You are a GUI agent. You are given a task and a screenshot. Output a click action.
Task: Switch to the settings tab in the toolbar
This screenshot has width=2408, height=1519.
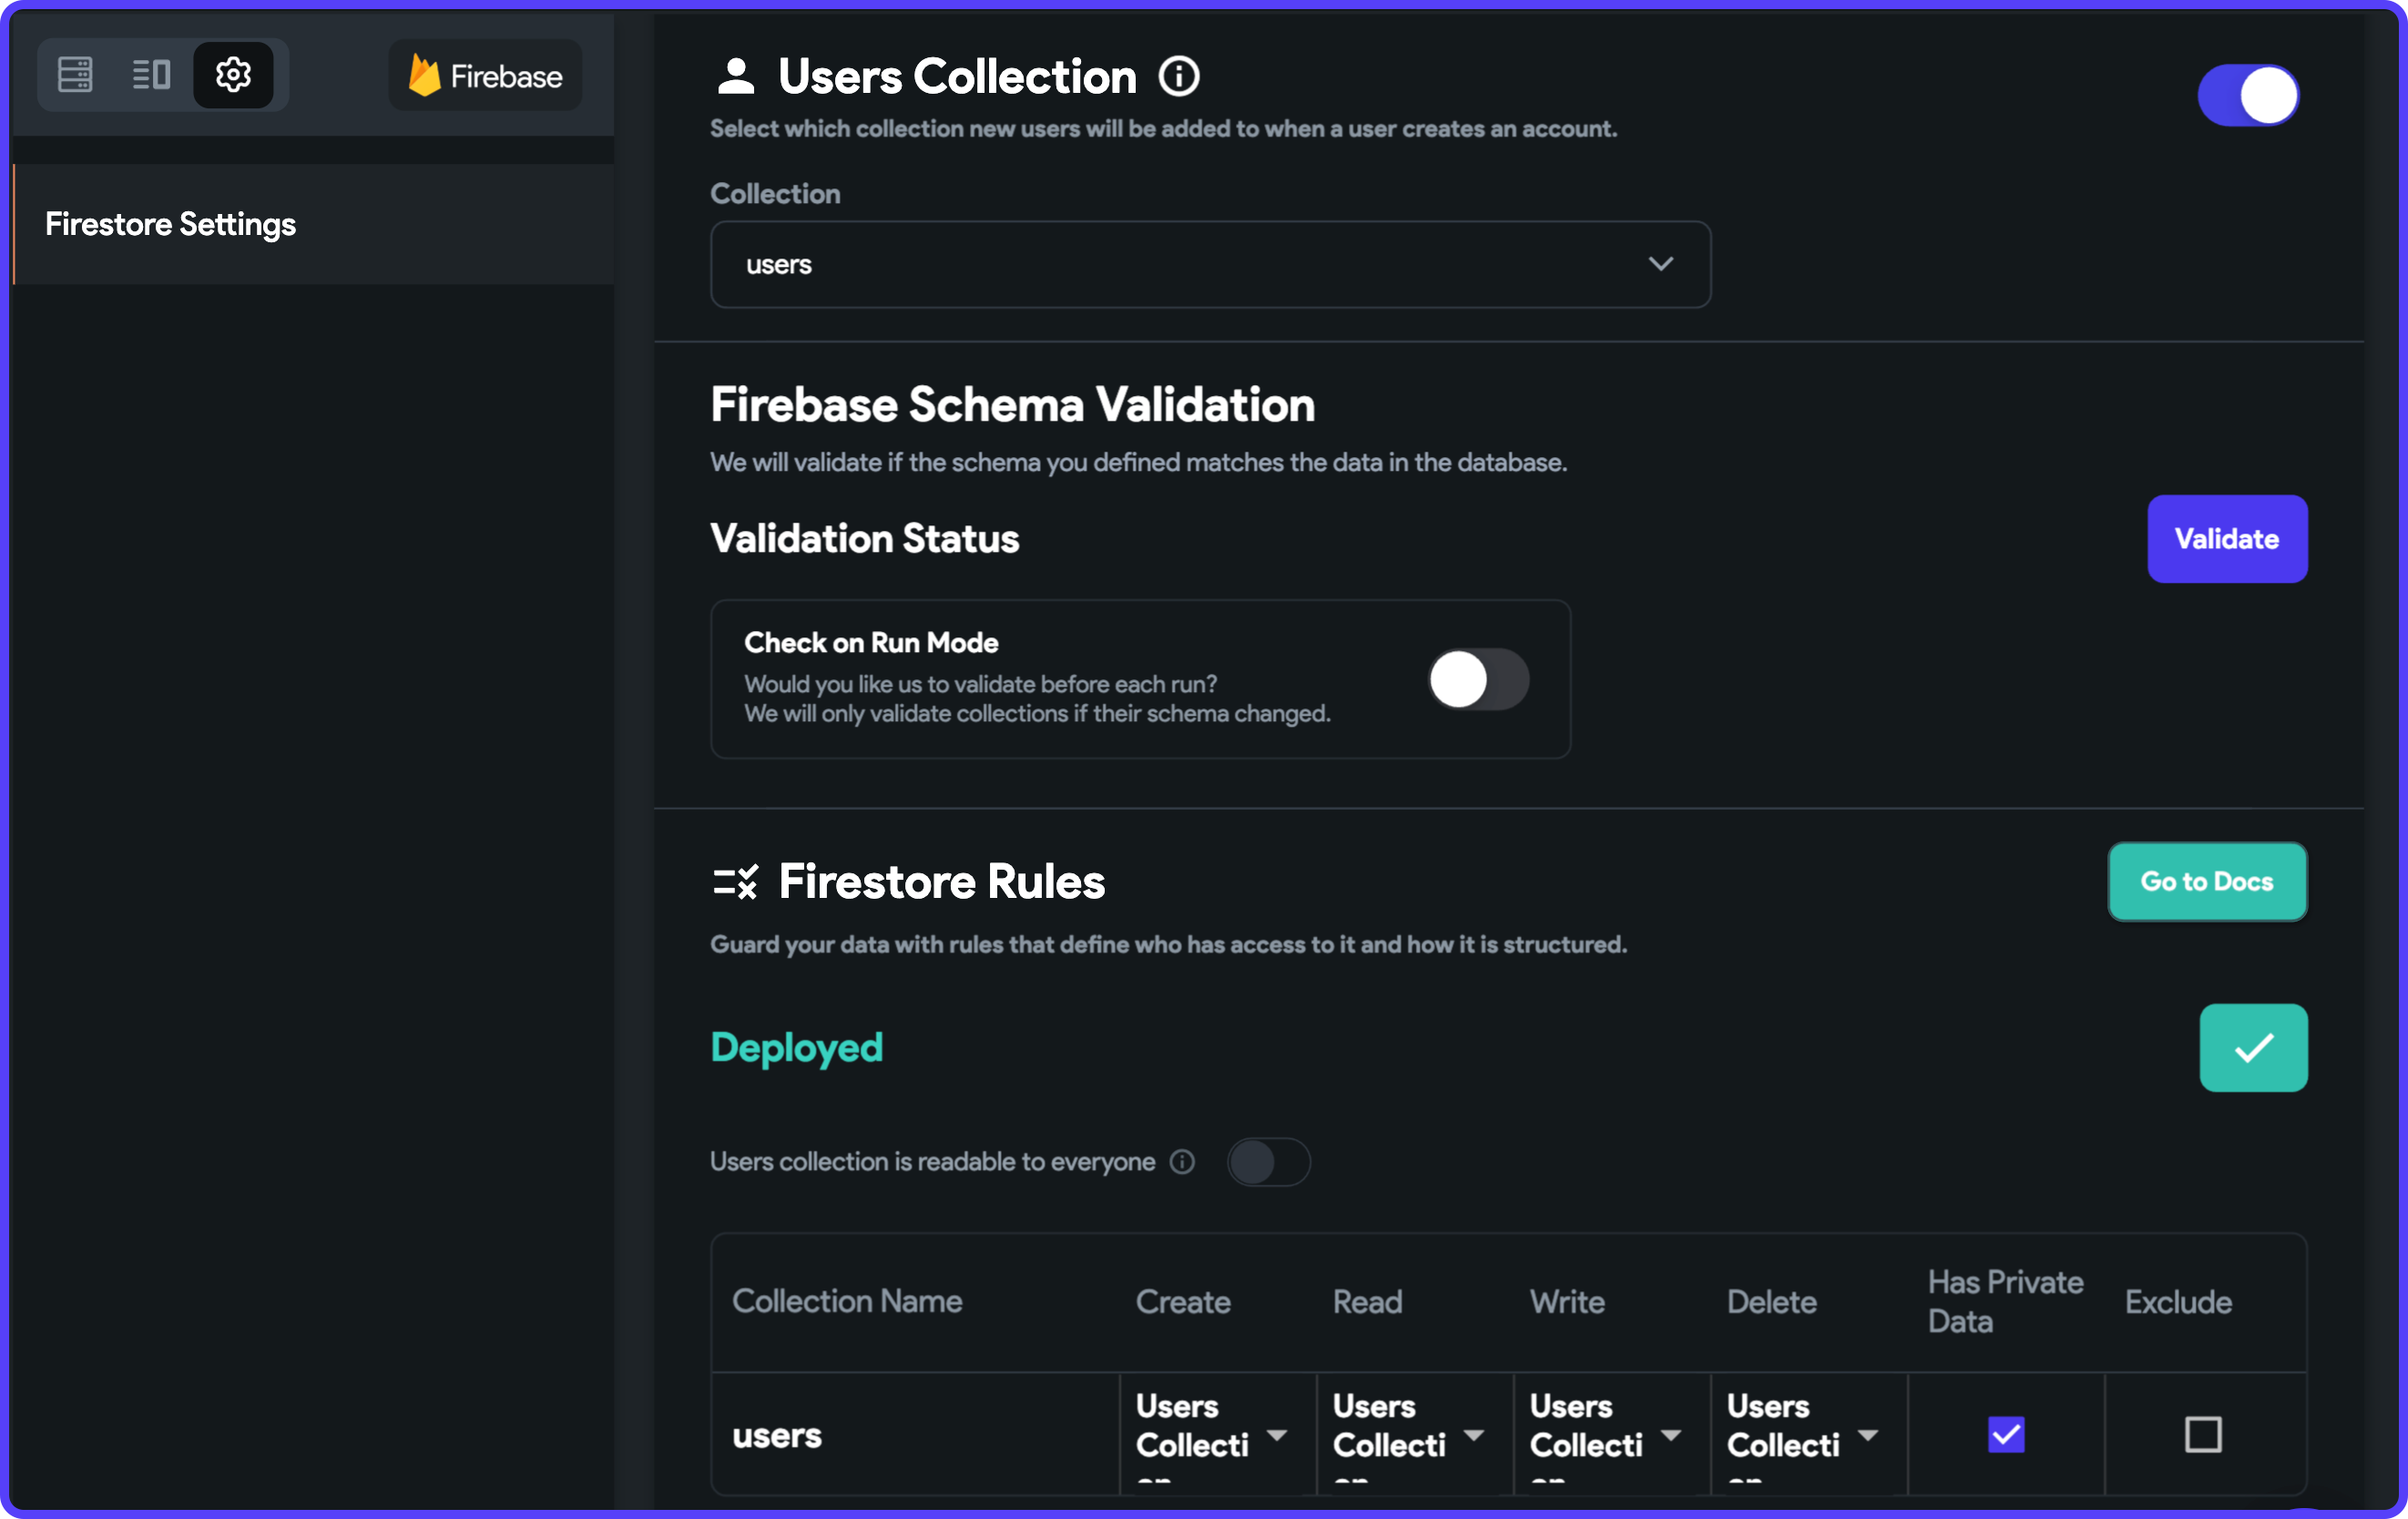click(x=233, y=74)
